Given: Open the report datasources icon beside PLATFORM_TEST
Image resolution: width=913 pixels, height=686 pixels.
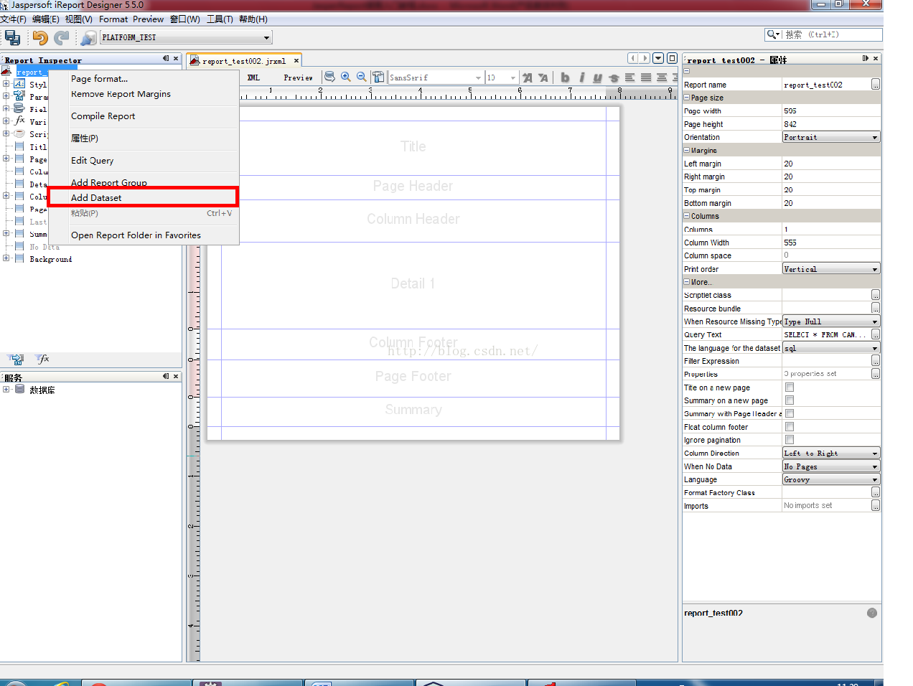Looking at the screenshot, I should (x=88, y=37).
